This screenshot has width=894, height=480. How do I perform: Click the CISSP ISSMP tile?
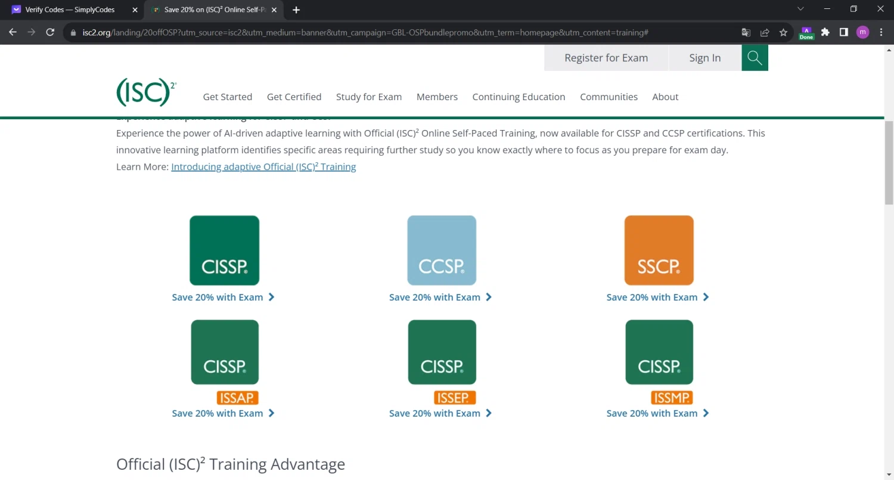[659, 362]
